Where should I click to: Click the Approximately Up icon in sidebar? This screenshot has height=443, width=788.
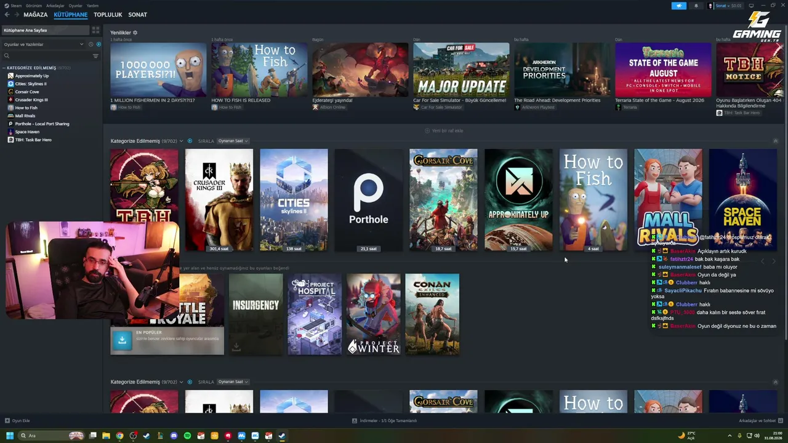tap(10, 76)
